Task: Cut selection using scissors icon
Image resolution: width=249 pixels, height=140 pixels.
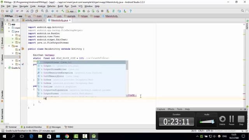Action: pyautogui.click(x=28, y=11)
